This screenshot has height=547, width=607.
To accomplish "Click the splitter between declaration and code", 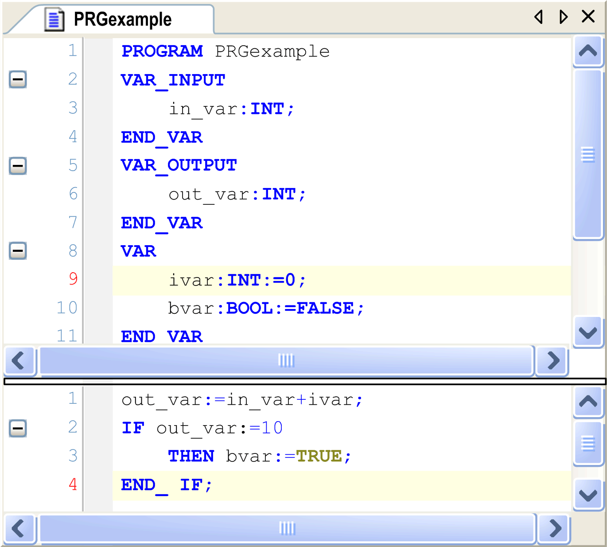I will (x=304, y=381).
